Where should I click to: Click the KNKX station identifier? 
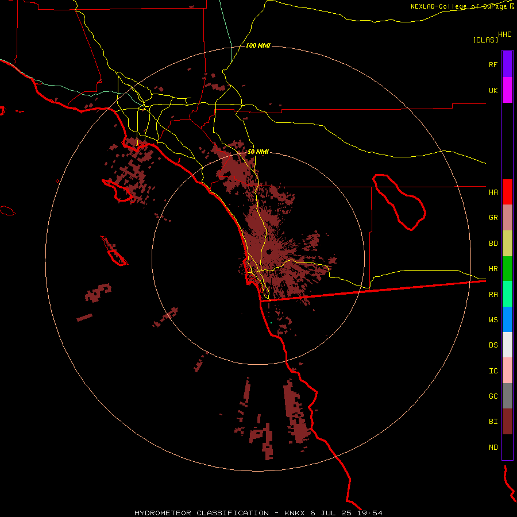coord(295,513)
